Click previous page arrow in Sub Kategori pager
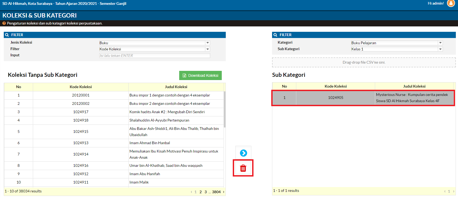Image resolution: width=458 pixels, height=197 pixels. tap(445, 191)
